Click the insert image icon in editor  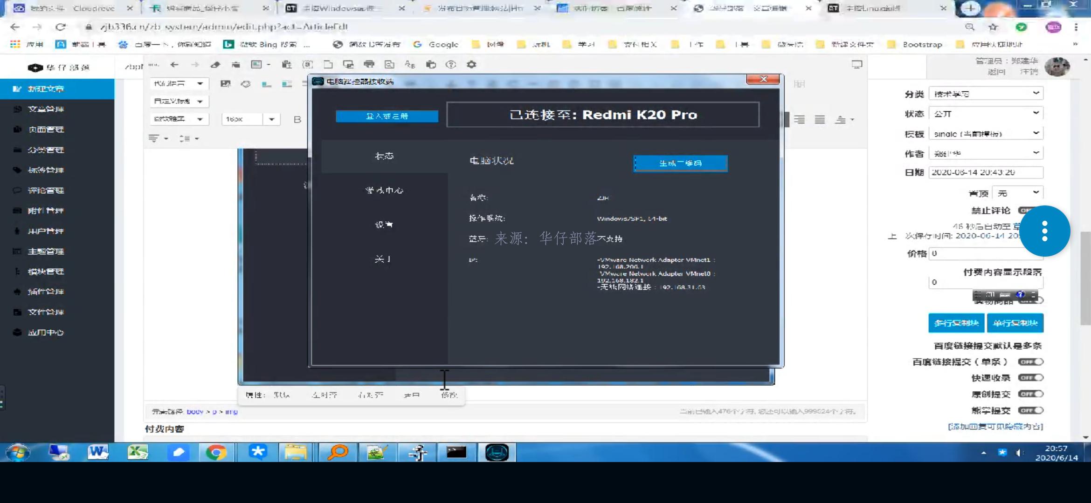[226, 84]
